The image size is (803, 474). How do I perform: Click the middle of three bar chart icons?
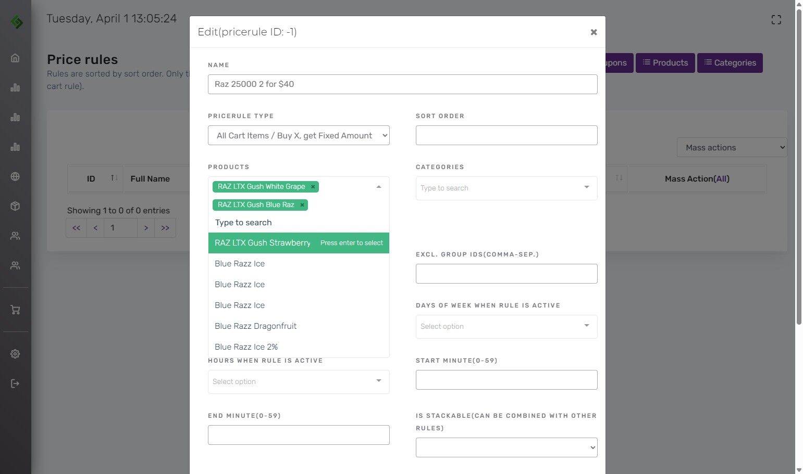tap(15, 117)
